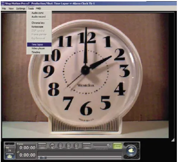Click the stored button
The image size is (178, 162).
[87, 145]
